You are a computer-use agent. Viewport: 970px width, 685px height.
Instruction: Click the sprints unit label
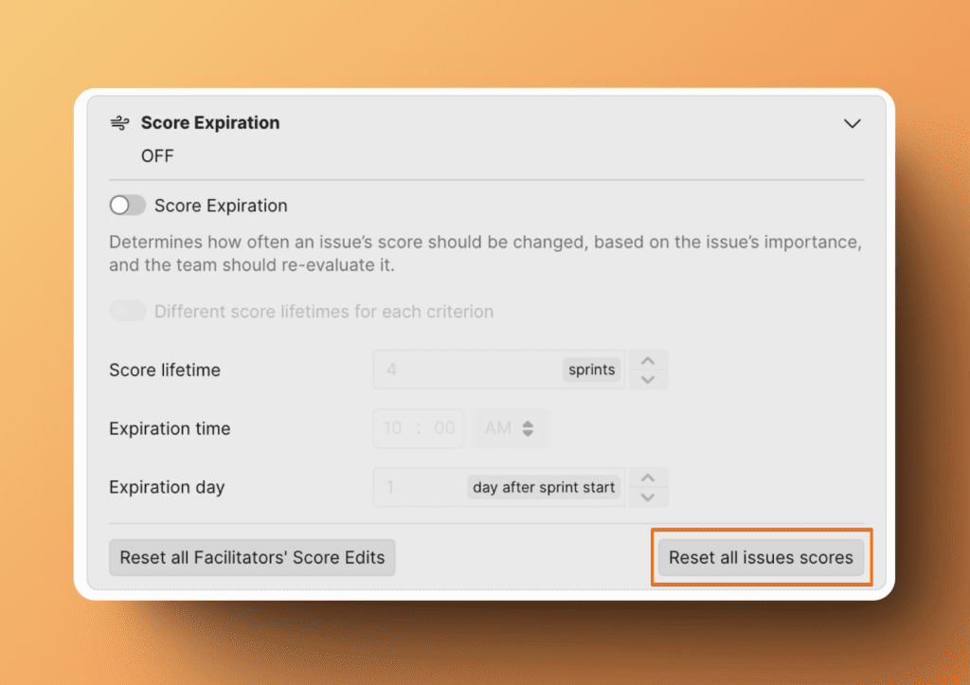pos(591,370)
